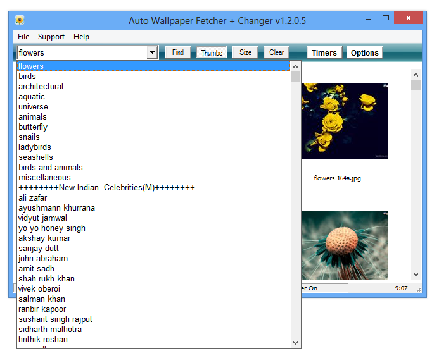The image size is (439, 358).
Task: Choose 'architectural' category
Action: pos(154,87)
